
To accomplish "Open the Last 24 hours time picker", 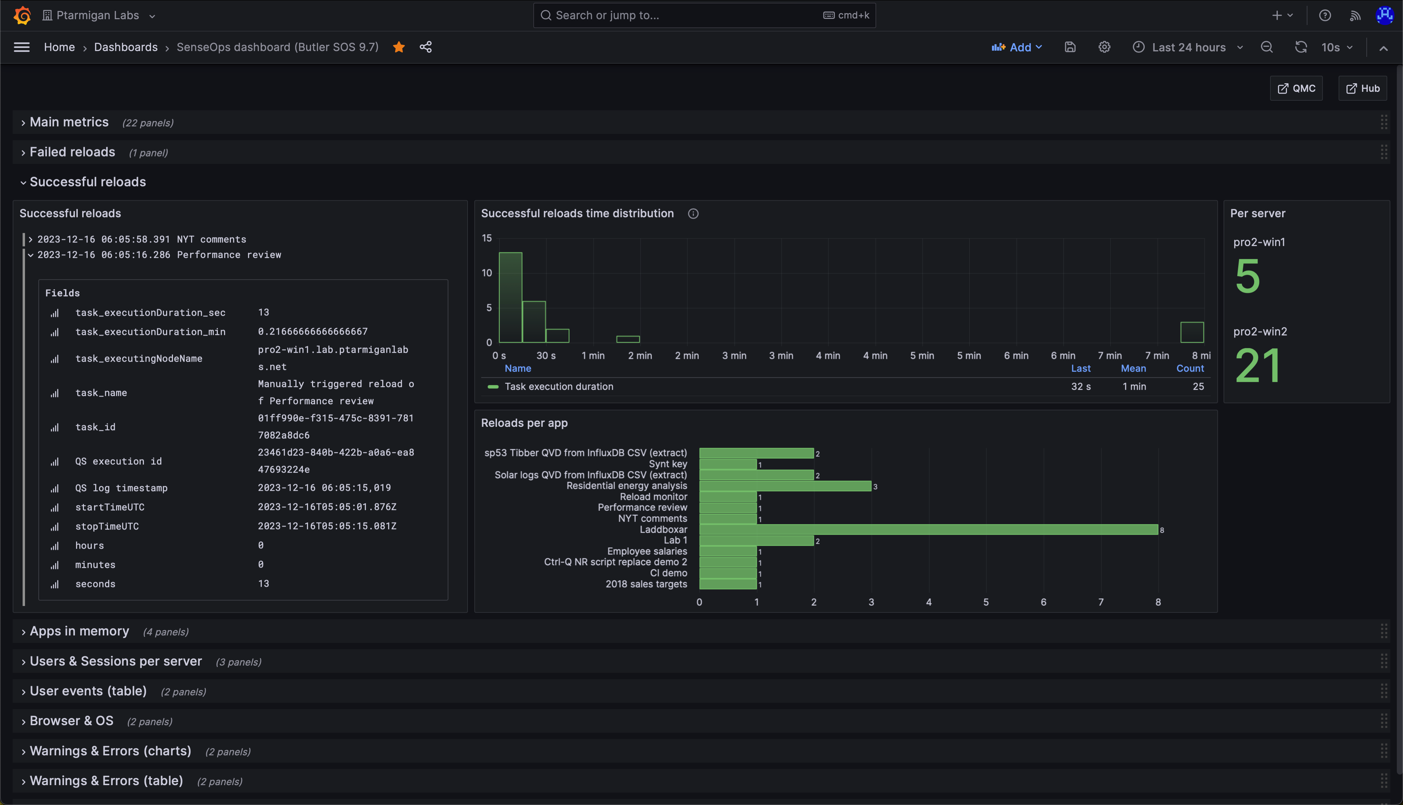I will [x=1188, y=47].
